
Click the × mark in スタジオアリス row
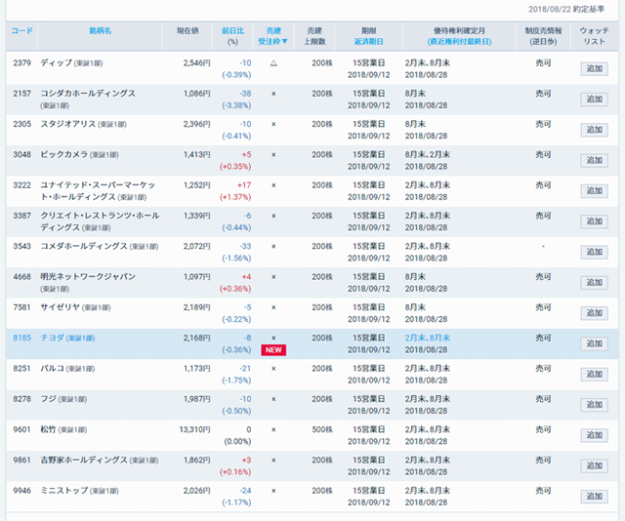(273, 124)
